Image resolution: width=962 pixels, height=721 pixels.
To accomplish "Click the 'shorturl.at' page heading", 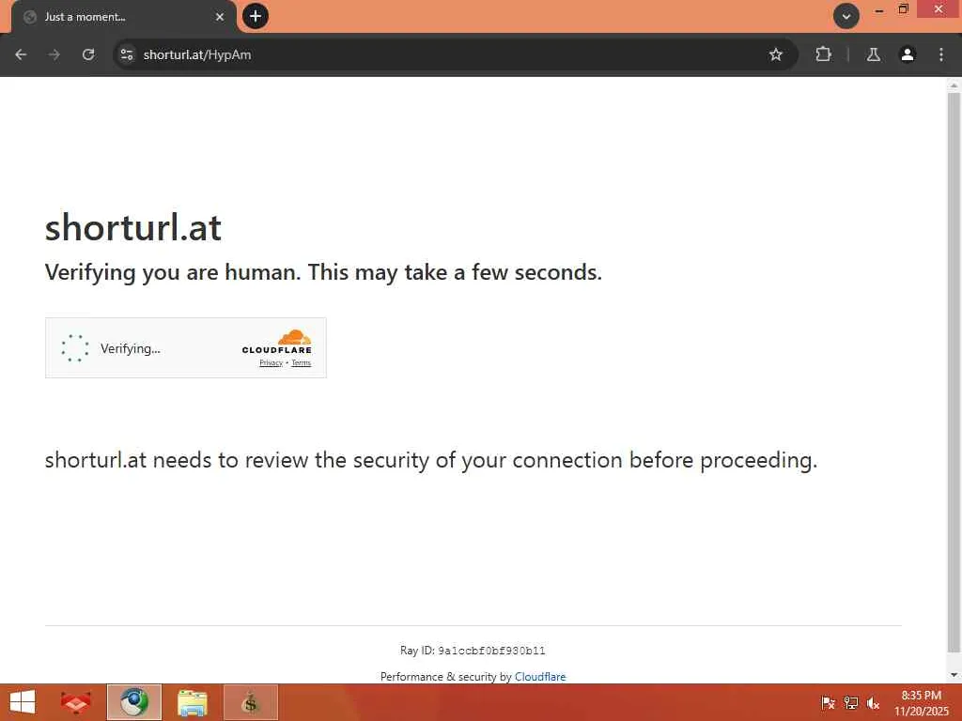I will 133,227.
